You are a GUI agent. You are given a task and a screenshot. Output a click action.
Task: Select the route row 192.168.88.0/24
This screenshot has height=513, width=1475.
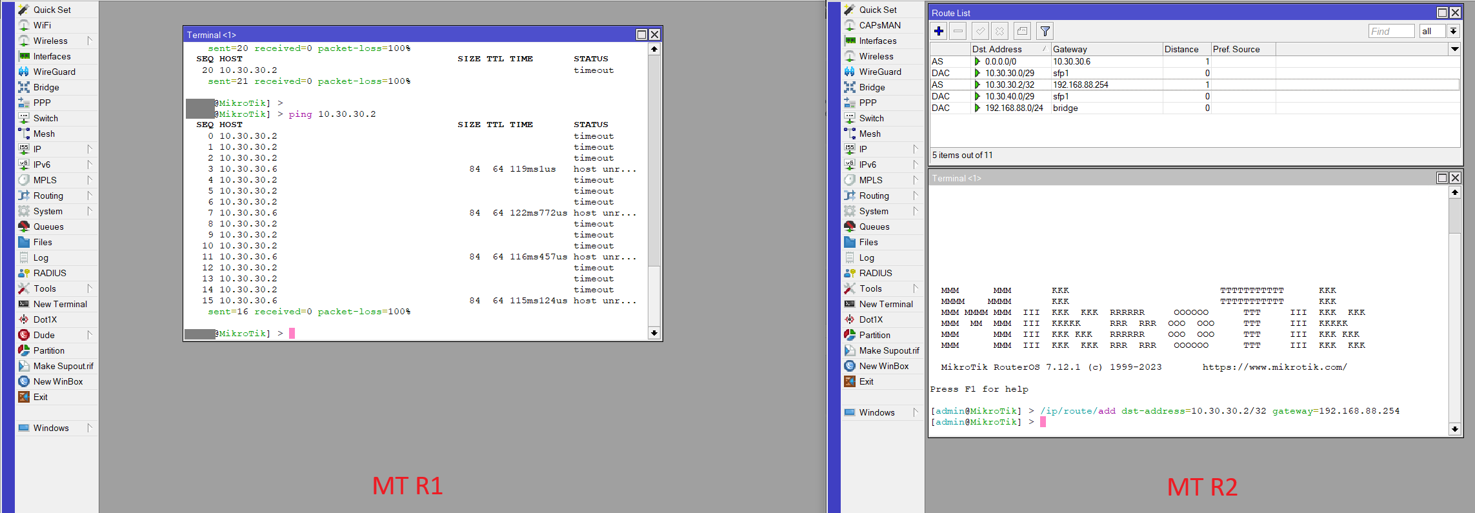tap(1194, 108)
